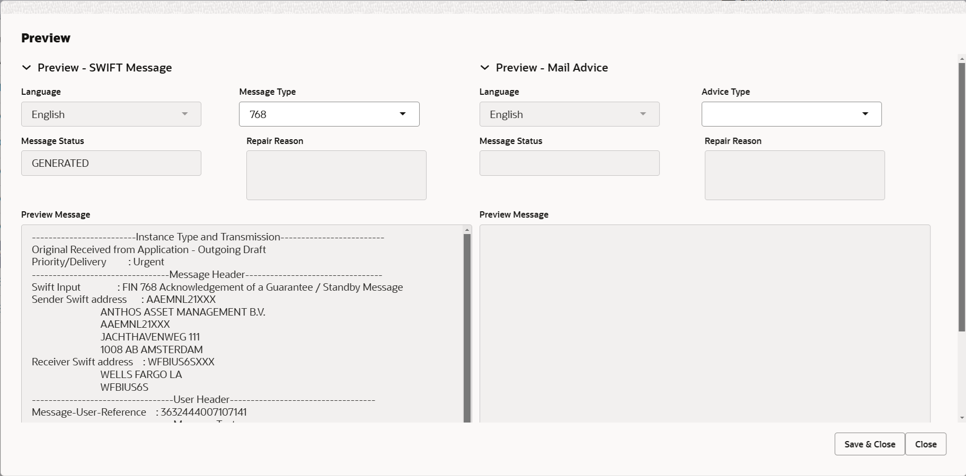The width and height of the screenshot is (966, 476).
Task: Click the SWIFT preview message scrollbar thumb
Action: click(x=467, y=328)
